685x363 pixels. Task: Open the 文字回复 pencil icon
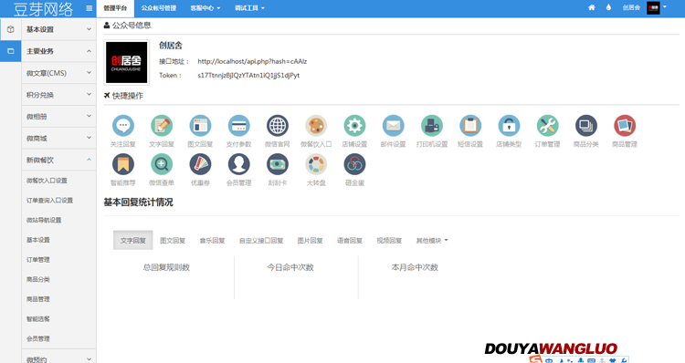tap(162, 126)
